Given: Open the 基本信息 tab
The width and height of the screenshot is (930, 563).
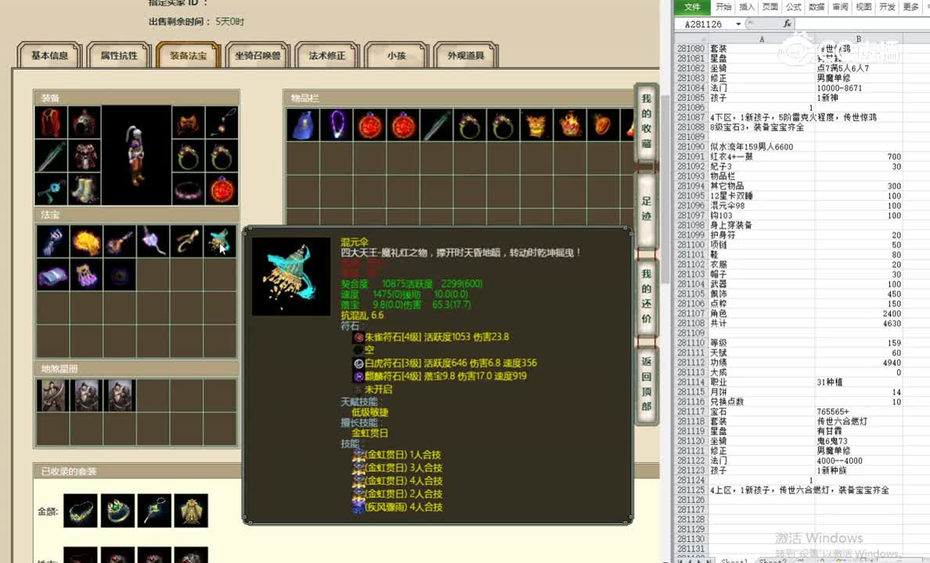Looking at the screenshot, I should point(50,55).
